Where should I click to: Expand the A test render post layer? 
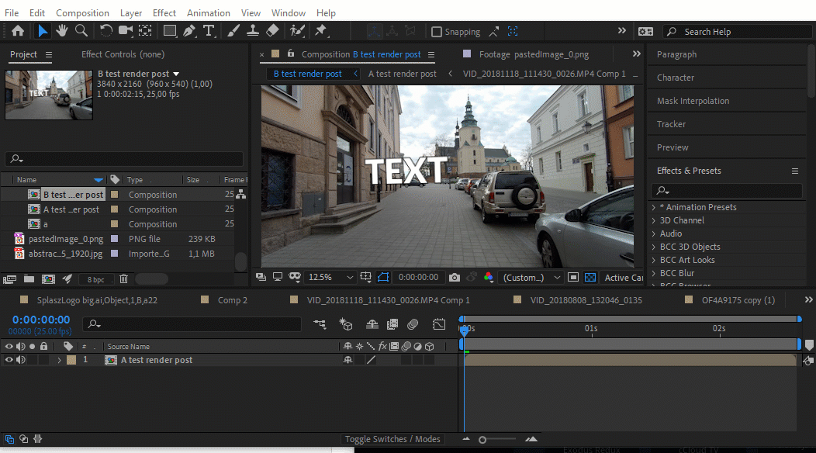point(59,360)
